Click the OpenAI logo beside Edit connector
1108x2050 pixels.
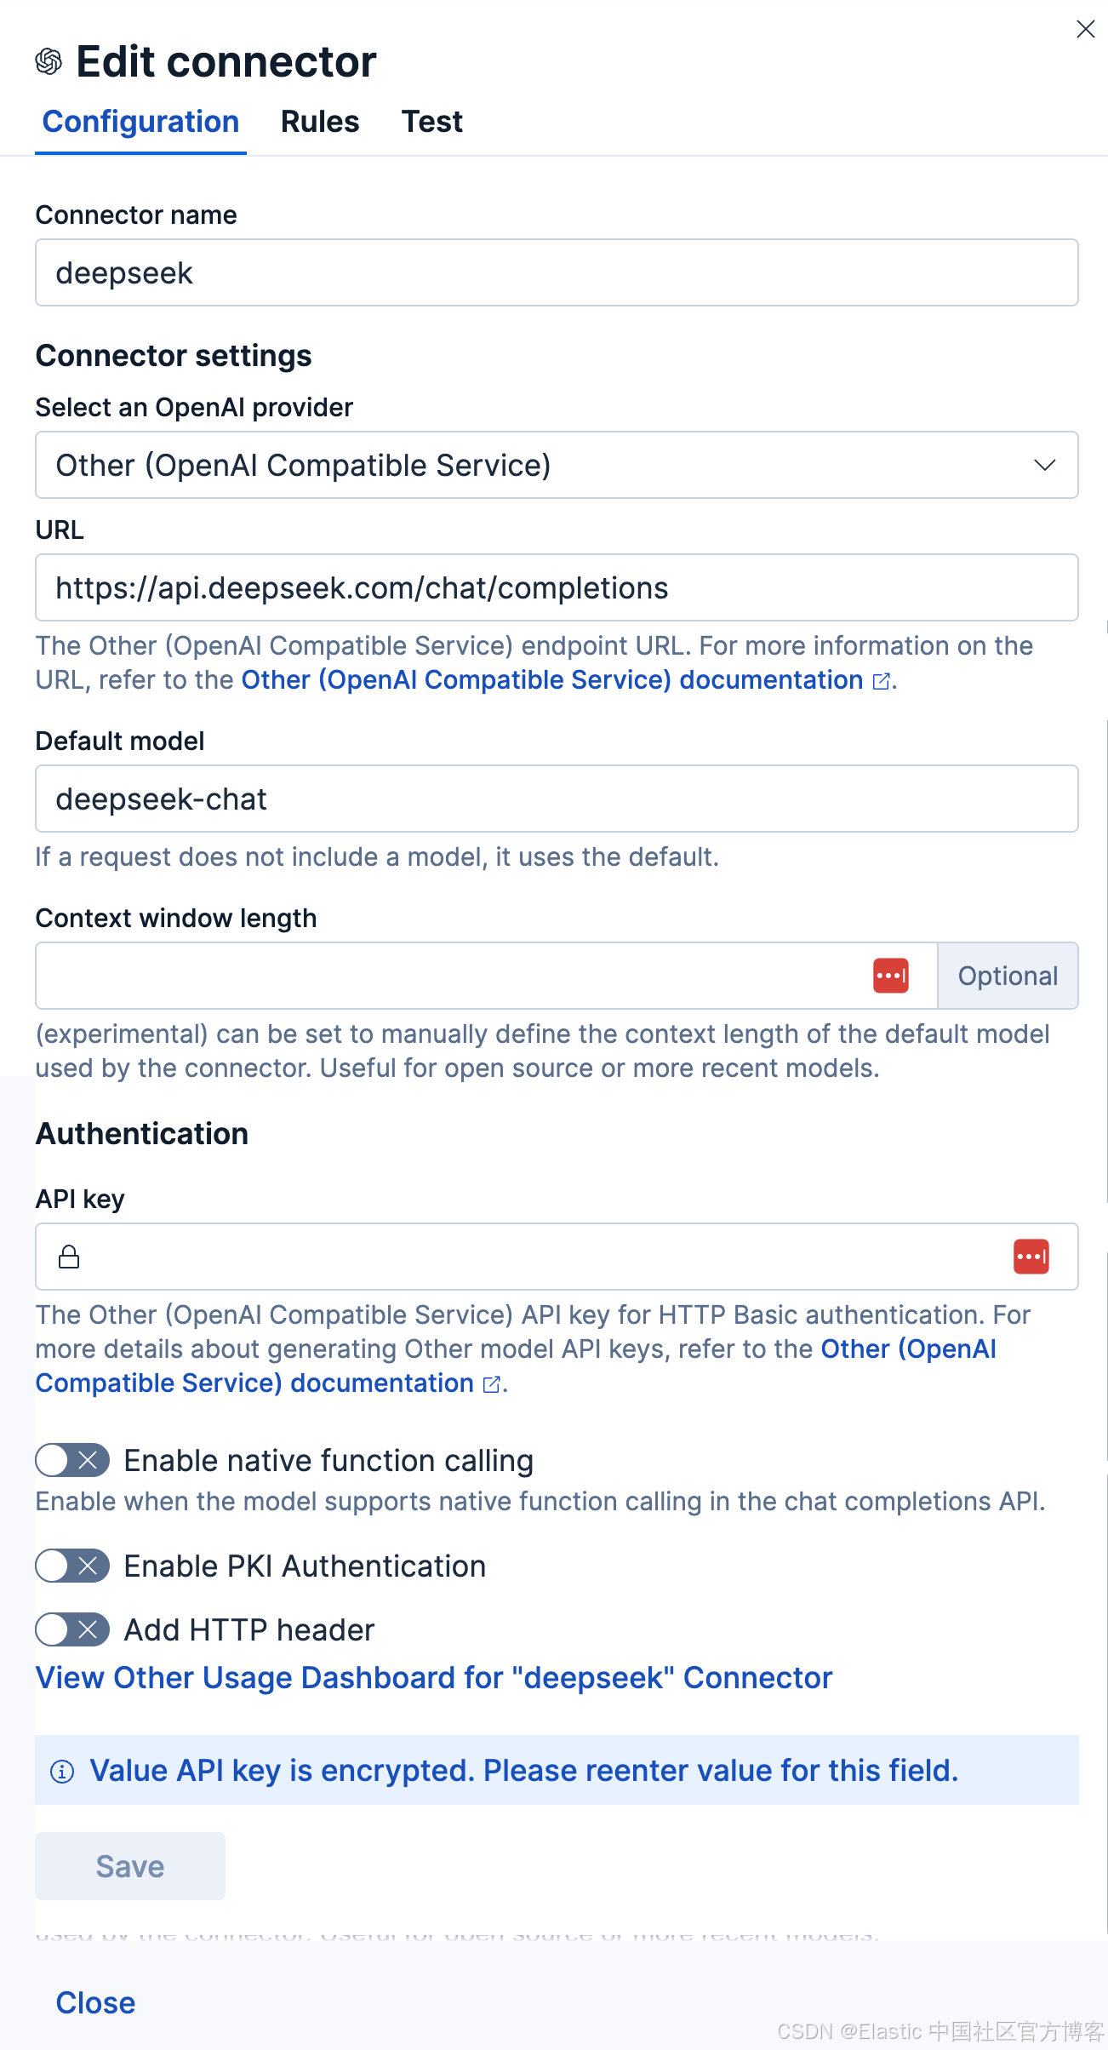click(x=49, y=61)
